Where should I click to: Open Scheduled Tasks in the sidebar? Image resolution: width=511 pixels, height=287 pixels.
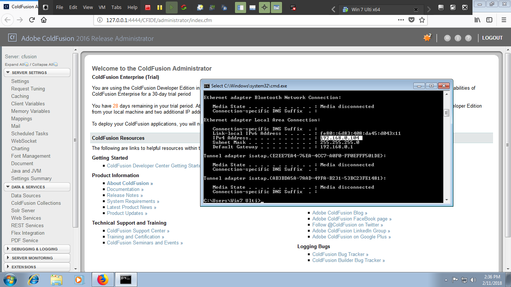30,133
